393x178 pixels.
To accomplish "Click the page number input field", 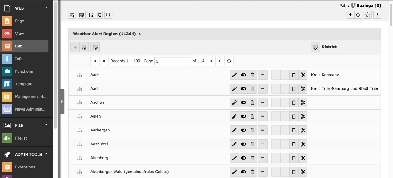I will tap(173, 61).
